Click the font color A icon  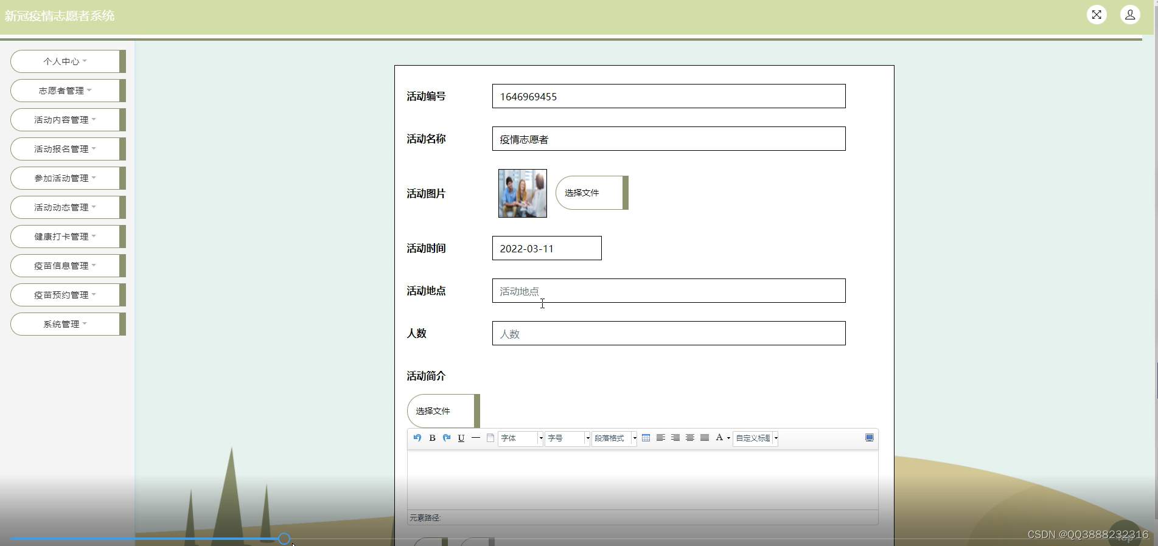coord(719,438)
